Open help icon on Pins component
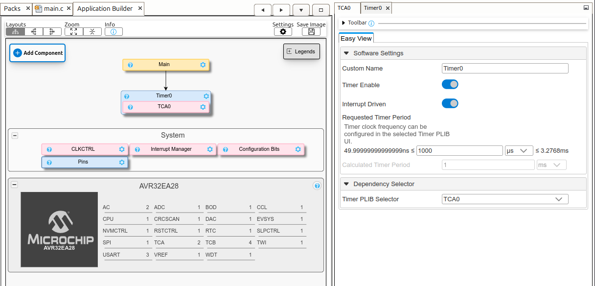 (x=49, y=162)
